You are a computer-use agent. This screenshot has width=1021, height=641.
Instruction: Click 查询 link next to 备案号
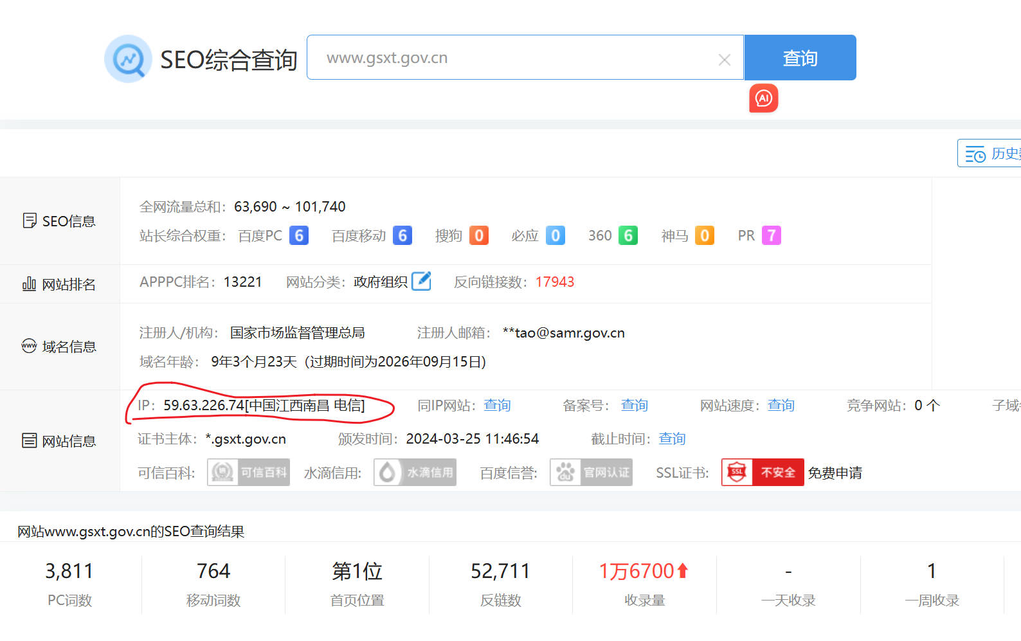(x=634, y=405)
